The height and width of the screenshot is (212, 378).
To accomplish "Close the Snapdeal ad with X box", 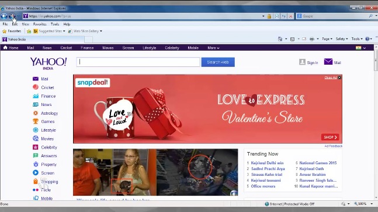I will click(339, 77).
